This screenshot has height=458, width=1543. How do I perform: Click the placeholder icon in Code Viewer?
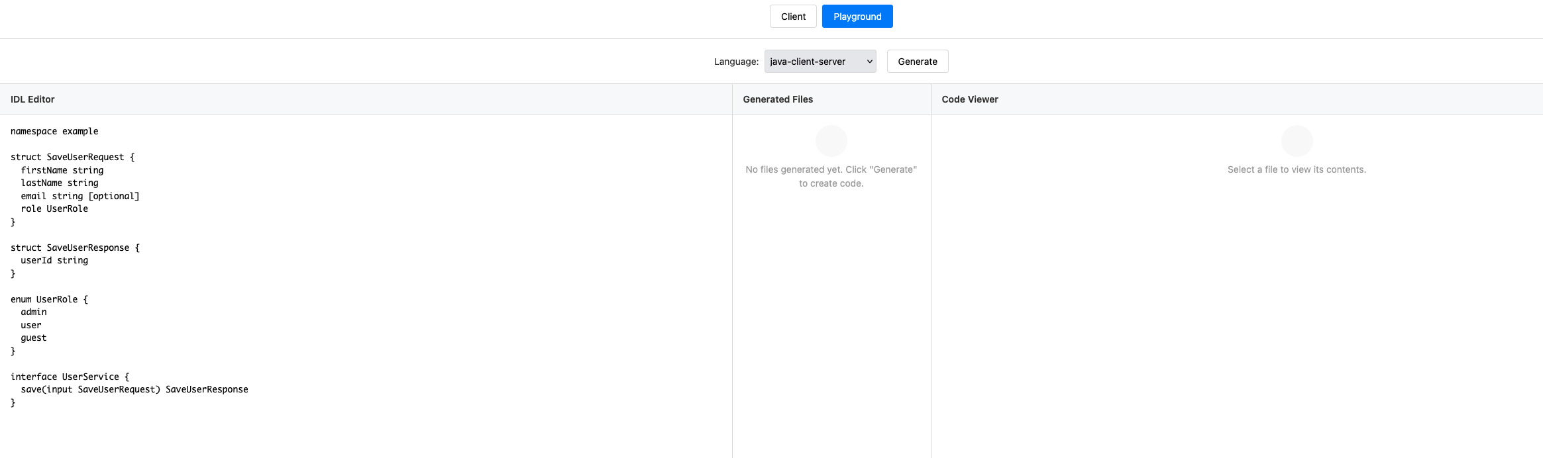pos(1297,141)
